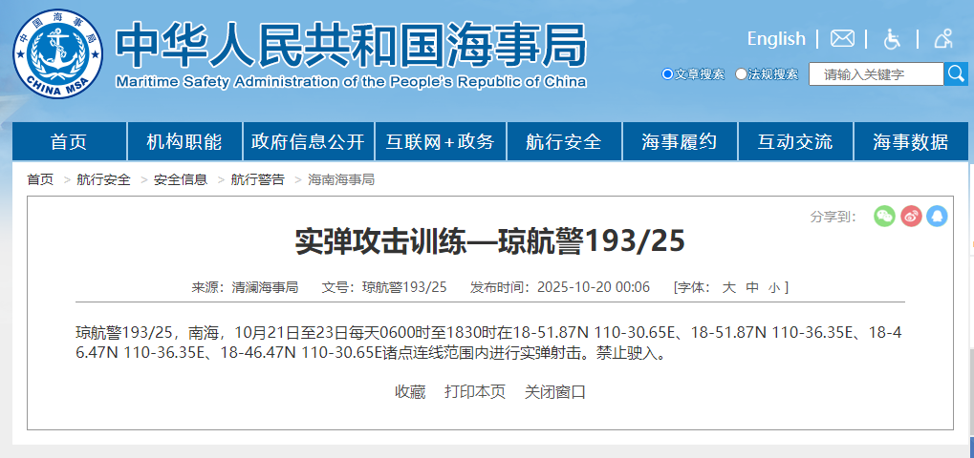Set font size to 大
The height and width of the screenshot is (458, 974).
tap(728, 287)
